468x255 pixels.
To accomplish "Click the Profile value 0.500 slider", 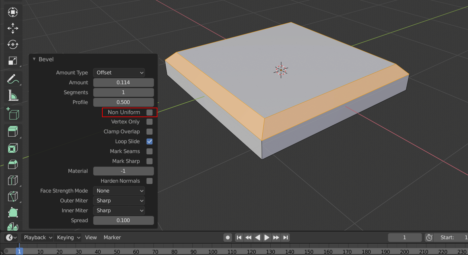I will tap(123, 102).
